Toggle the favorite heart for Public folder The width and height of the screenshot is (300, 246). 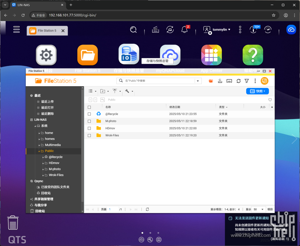click(270, 100)
